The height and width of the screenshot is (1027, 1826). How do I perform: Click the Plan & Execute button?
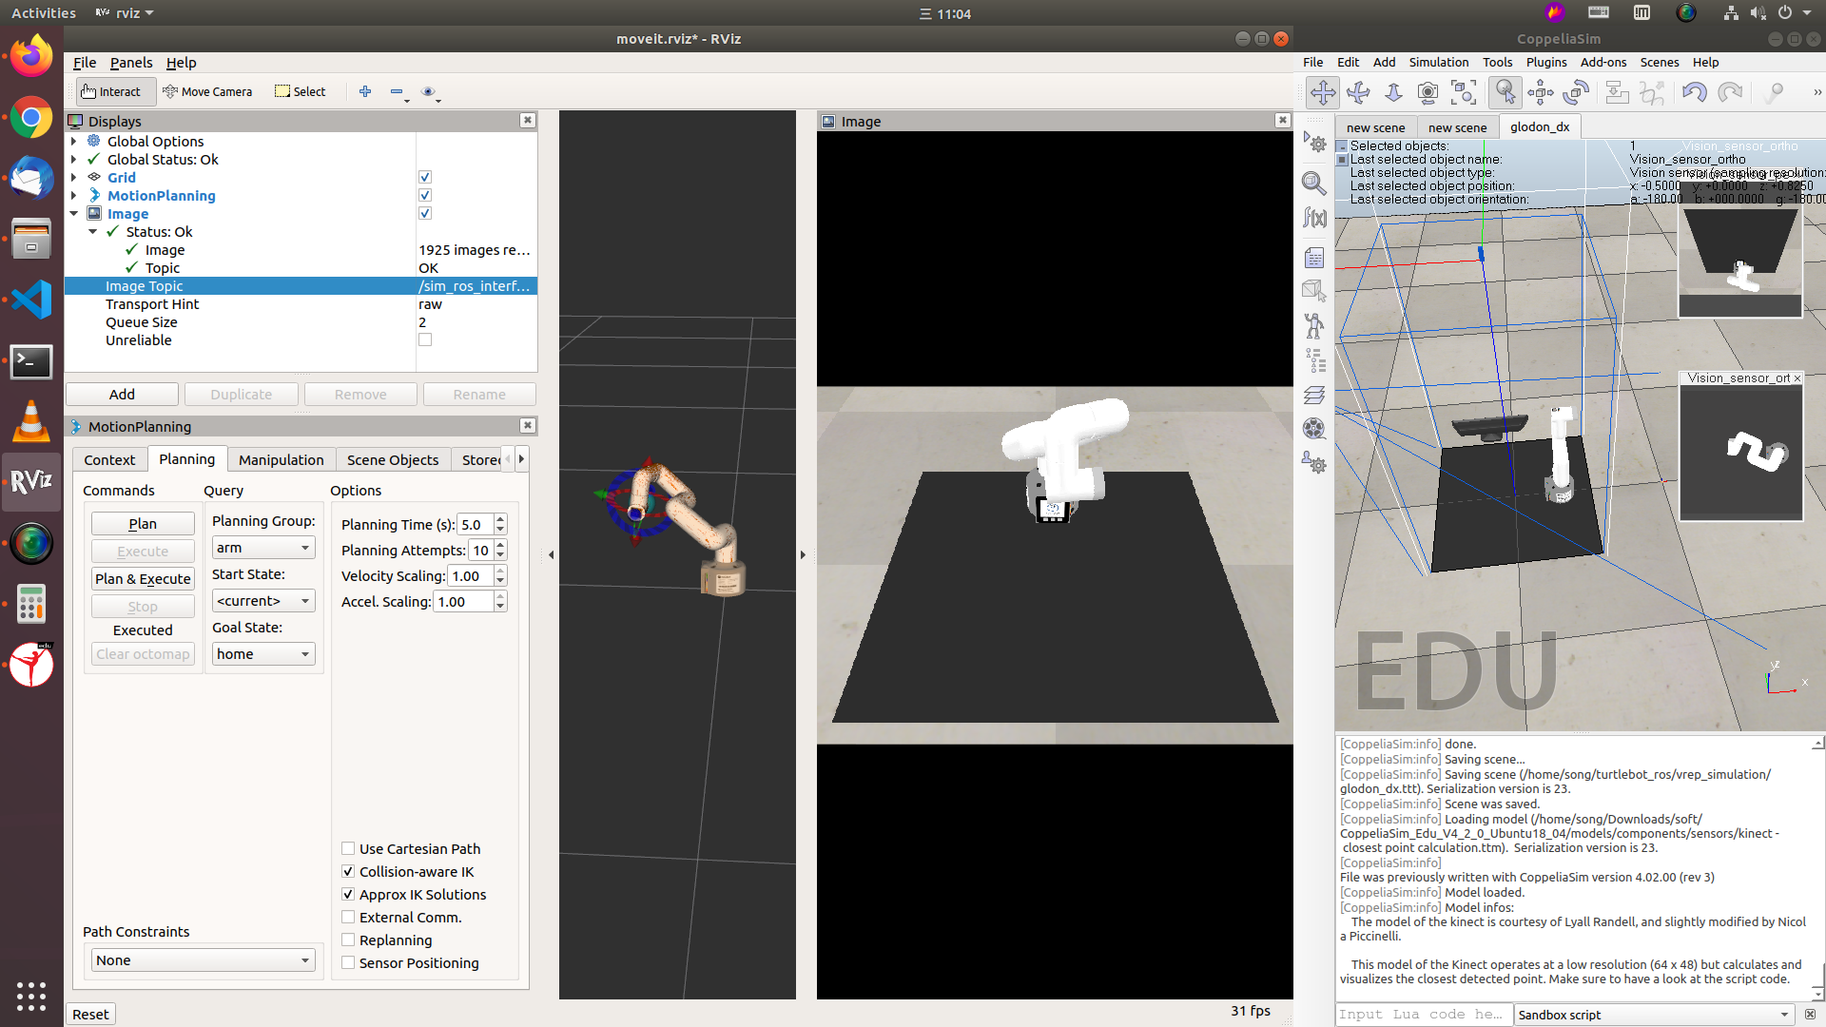pos(143,578)
